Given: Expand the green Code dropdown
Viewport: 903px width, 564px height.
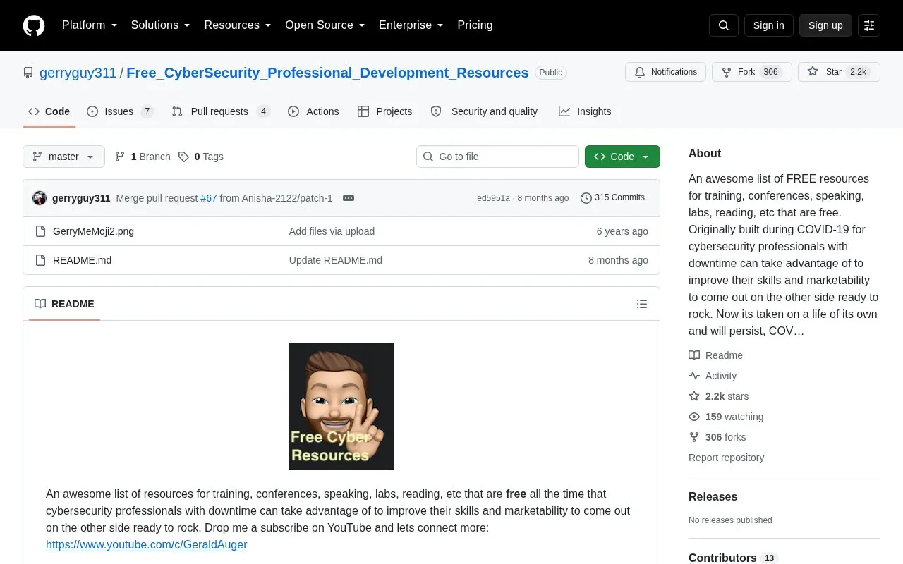Looking at the screenshot, I should [x=622, y=157].
